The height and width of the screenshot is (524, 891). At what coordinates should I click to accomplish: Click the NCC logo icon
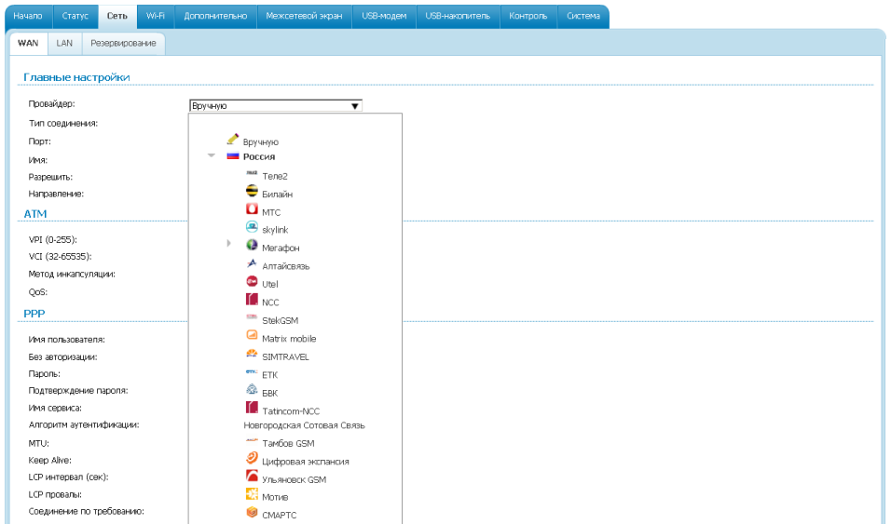[x=252, y=299]
